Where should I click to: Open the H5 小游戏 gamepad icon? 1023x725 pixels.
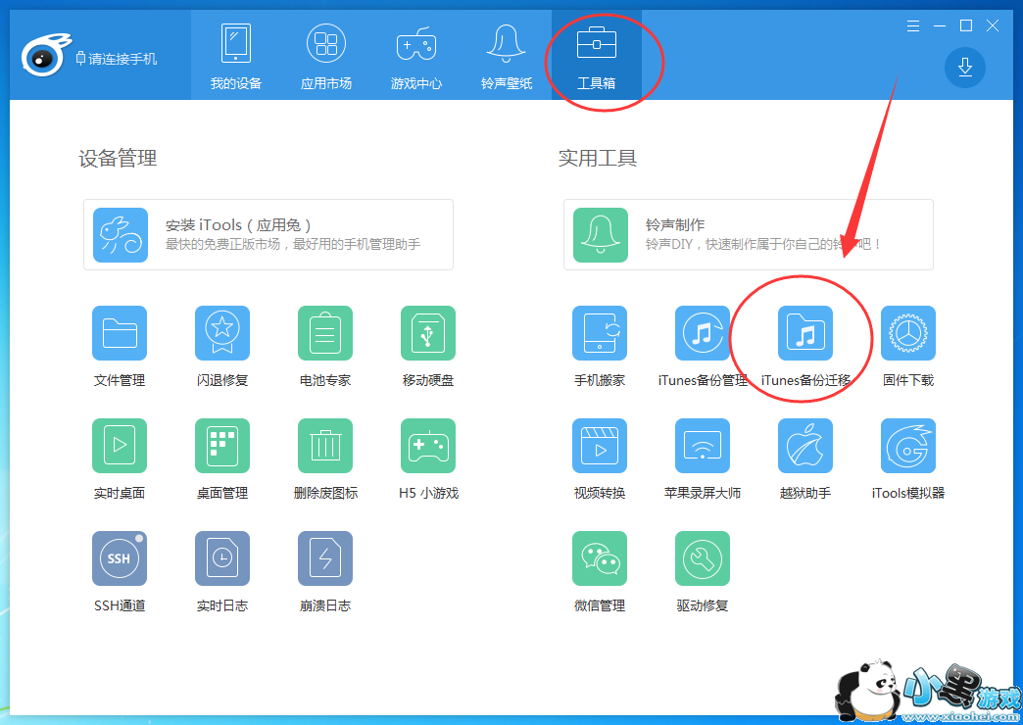click(428, 446)
